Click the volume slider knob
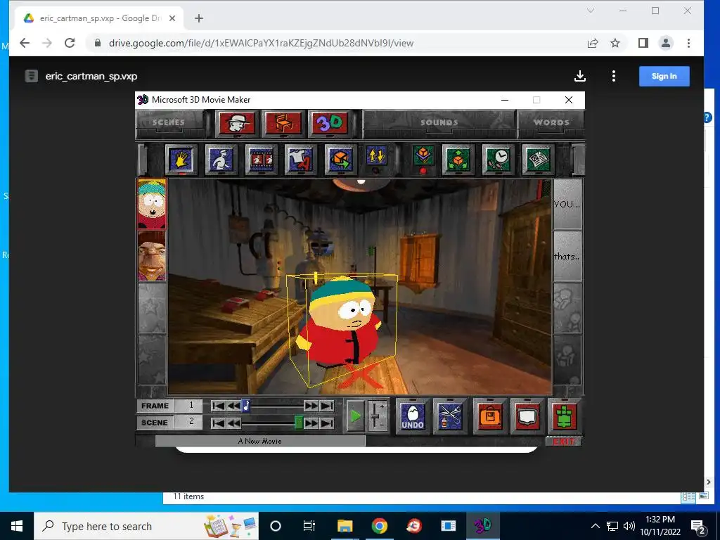The height and width of the screenshot is (540, 720). point(375,417)
